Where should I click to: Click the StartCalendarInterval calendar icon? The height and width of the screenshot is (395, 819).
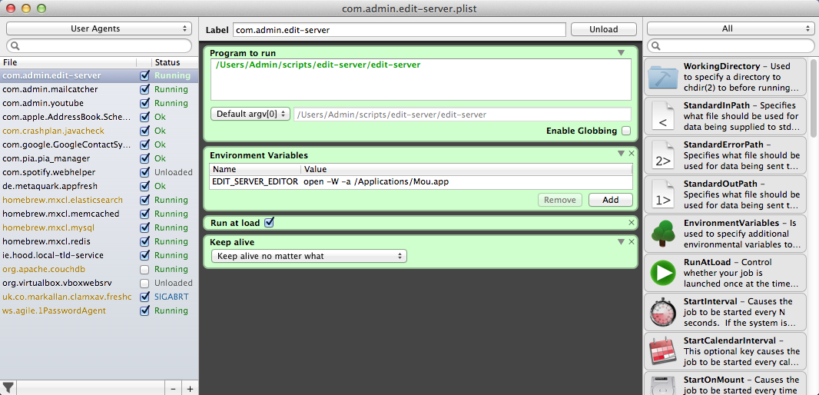coord(663,352)
